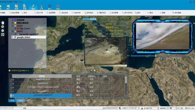This screenshot has width=195, height=110.
Task: Click the file table scrollbar down arrow
Action: [x=126, y=97]
